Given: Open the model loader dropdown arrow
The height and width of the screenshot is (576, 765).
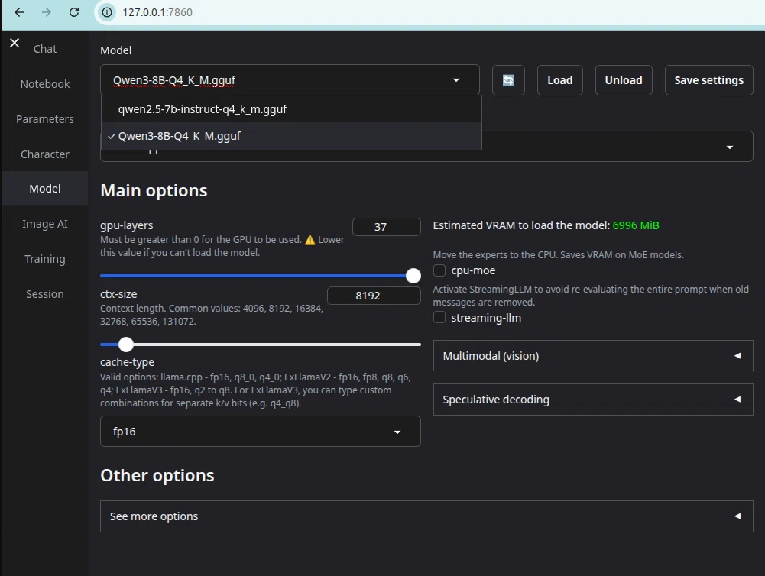Looking at the screenshot, I should pyautogui.click(x=730, y=147).
